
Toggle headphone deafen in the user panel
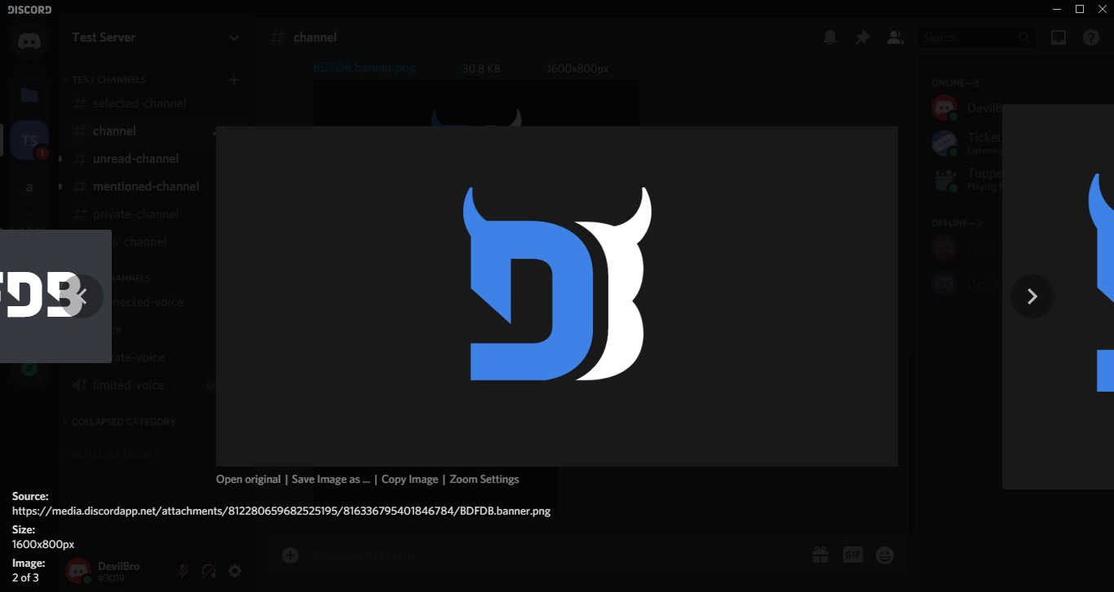pos(209,572)
